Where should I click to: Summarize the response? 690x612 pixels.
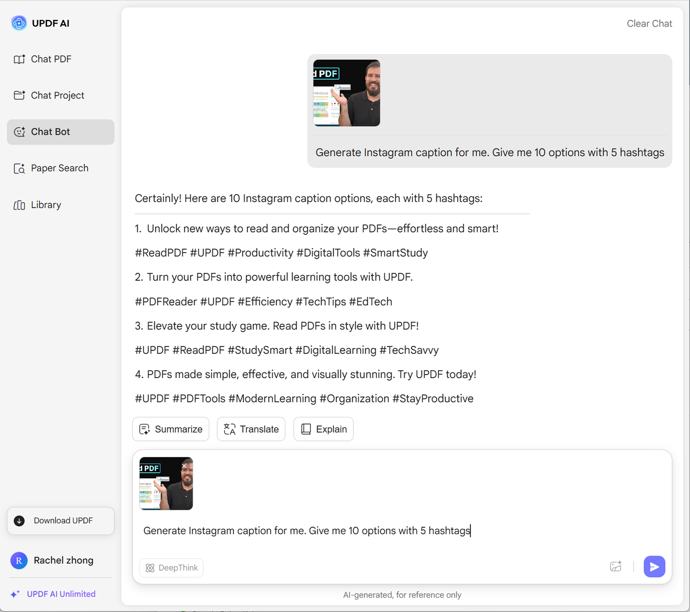(171, 429)
